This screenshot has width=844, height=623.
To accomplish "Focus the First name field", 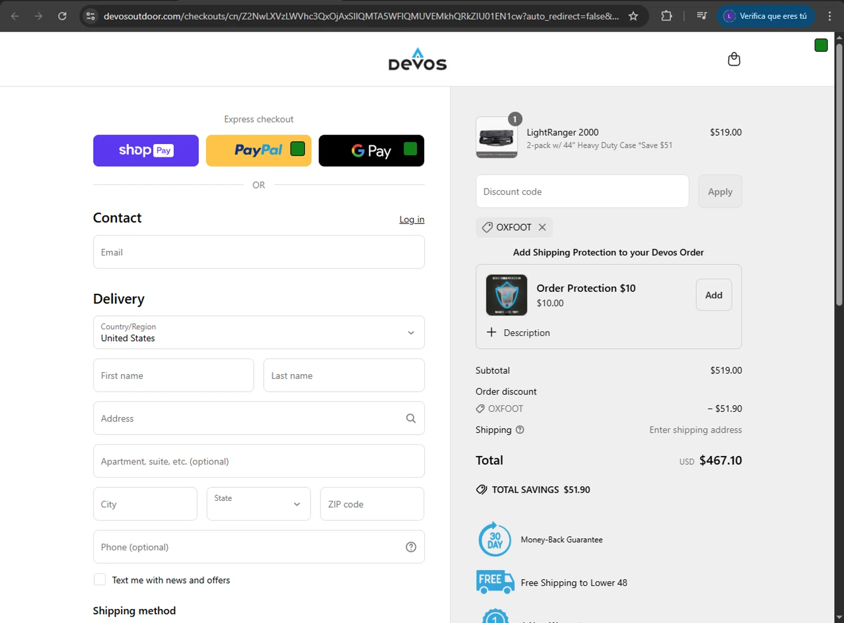I will 173,375.
